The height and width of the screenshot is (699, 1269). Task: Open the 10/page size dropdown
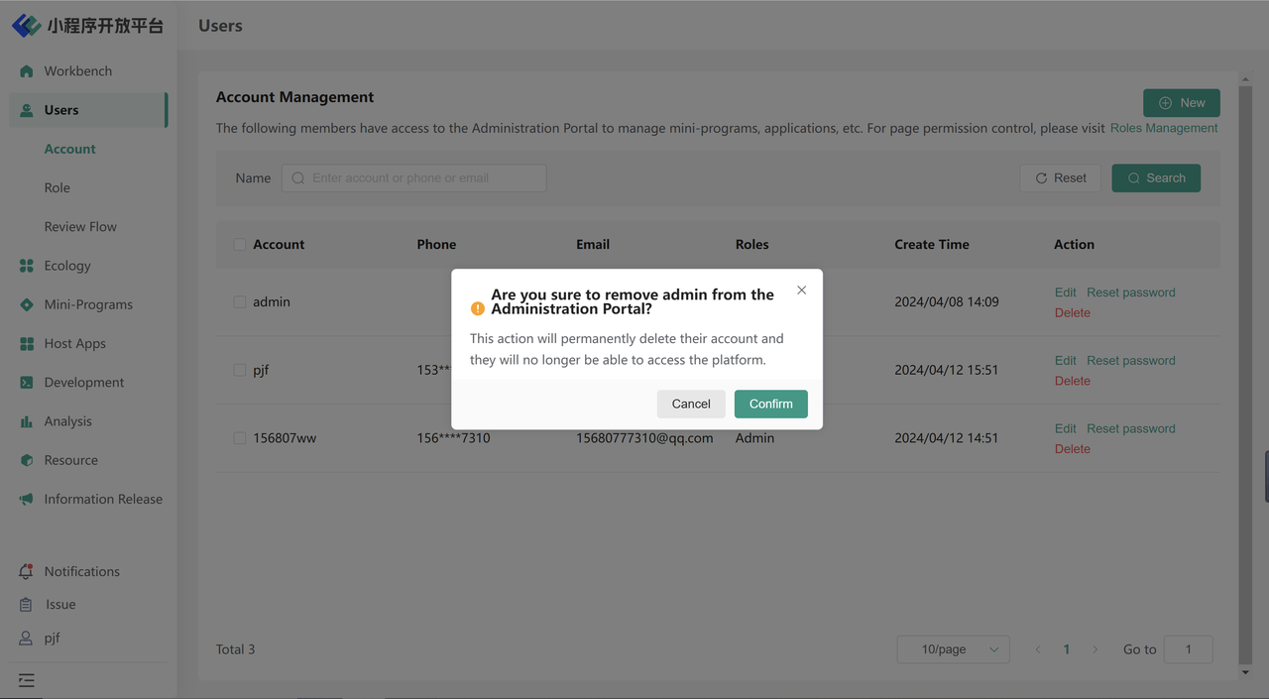click(x=953, y=649)
